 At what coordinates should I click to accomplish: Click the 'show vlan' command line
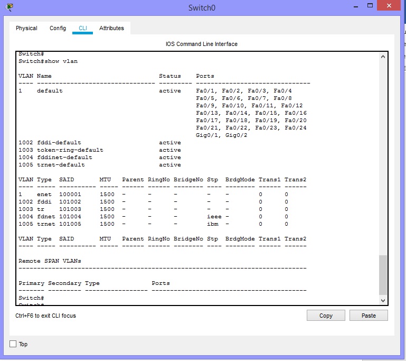pyautogui.click(x=48, y=61)
